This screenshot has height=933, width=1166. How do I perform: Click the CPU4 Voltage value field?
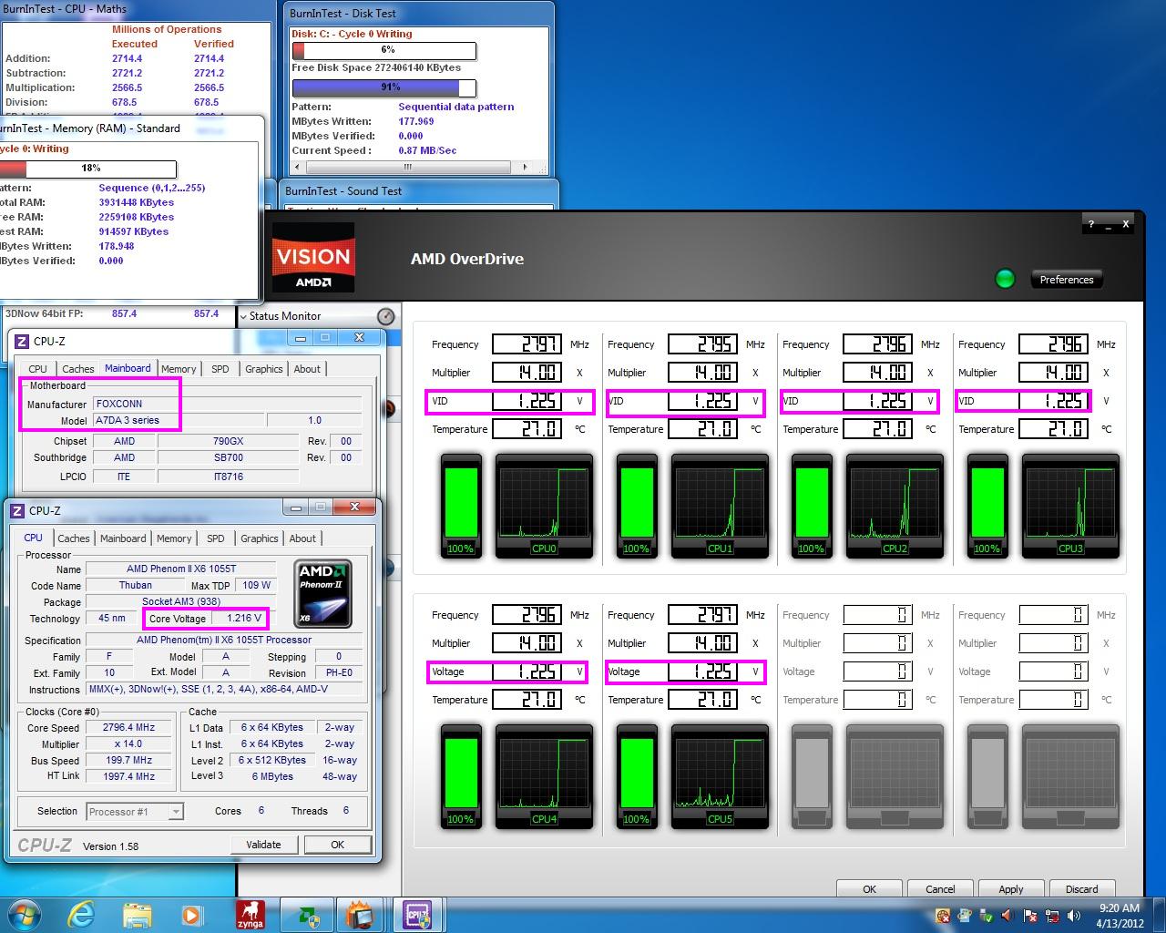tap(527, 672)
